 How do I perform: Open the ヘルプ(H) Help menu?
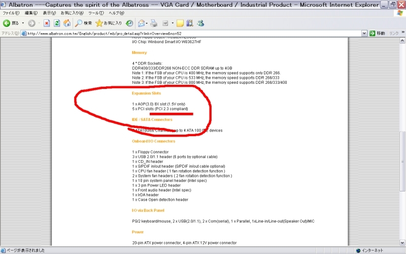coord(116,13)
